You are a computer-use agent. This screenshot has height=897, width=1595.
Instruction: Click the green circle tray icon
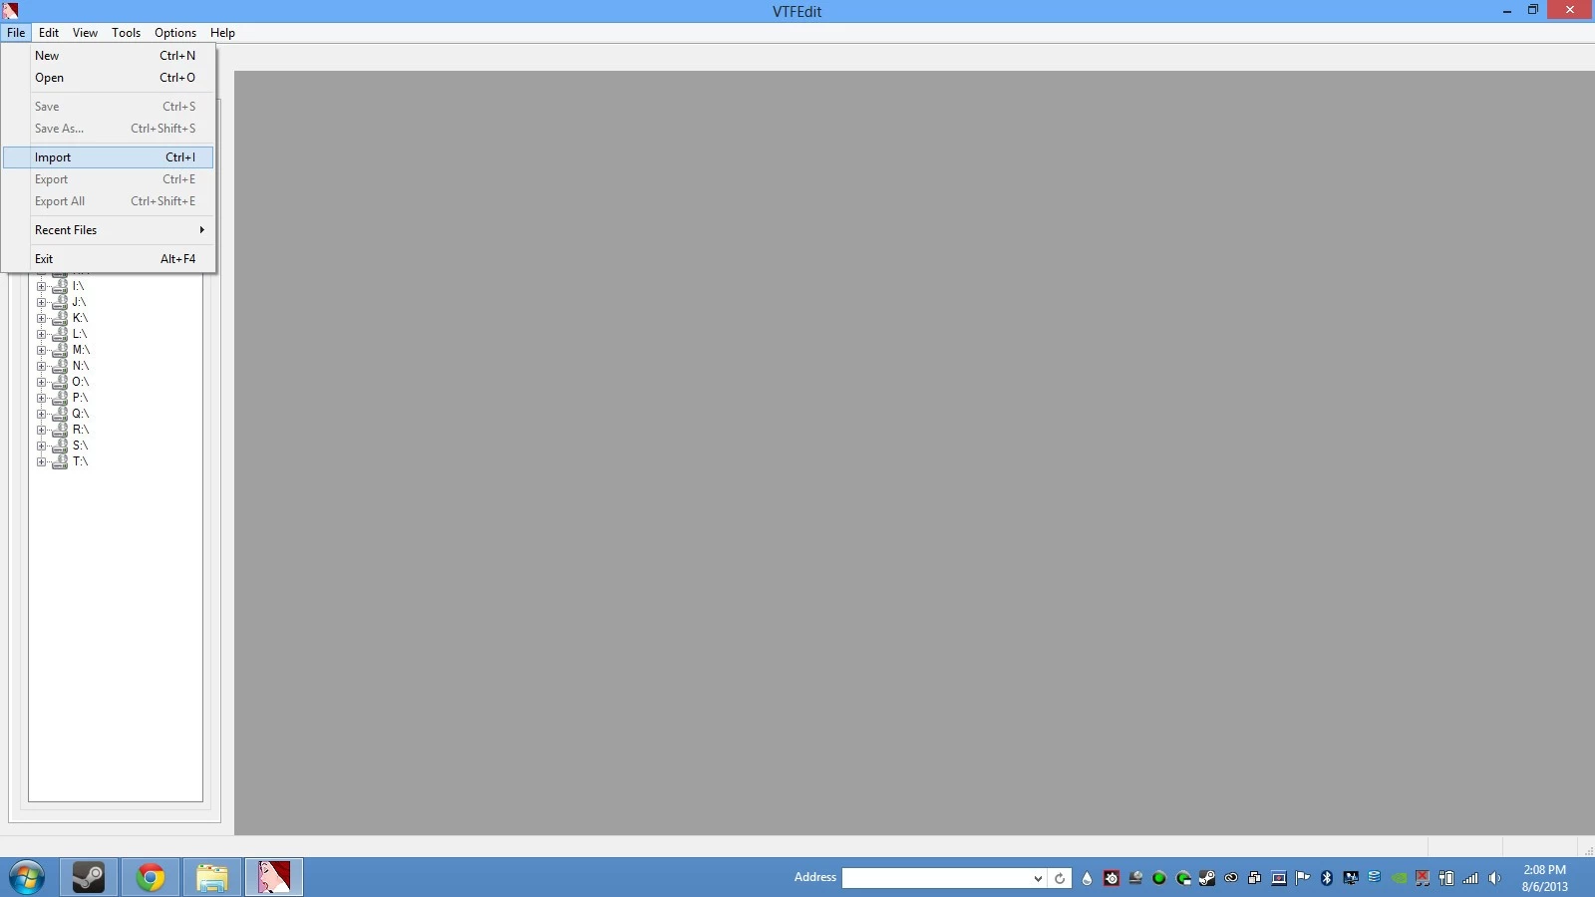coord(1159,878)
